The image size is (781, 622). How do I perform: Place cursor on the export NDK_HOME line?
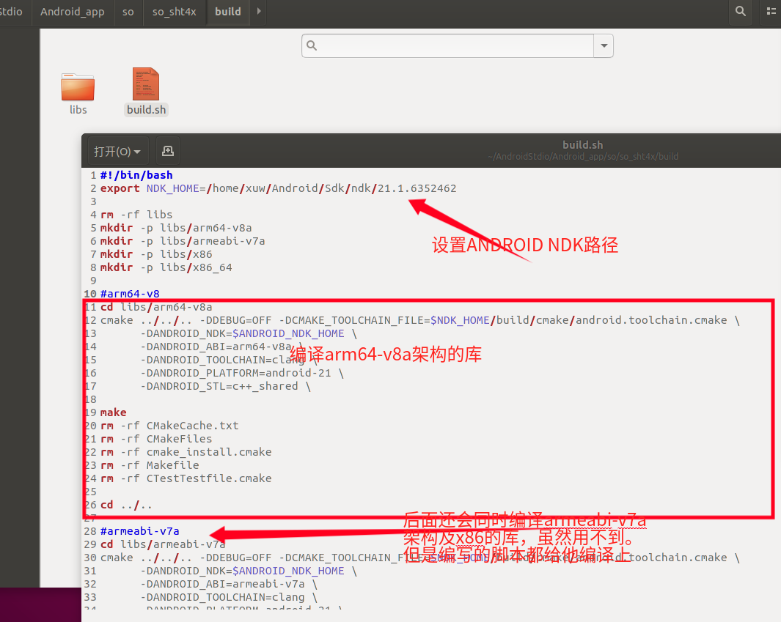[x=278, y=188]
